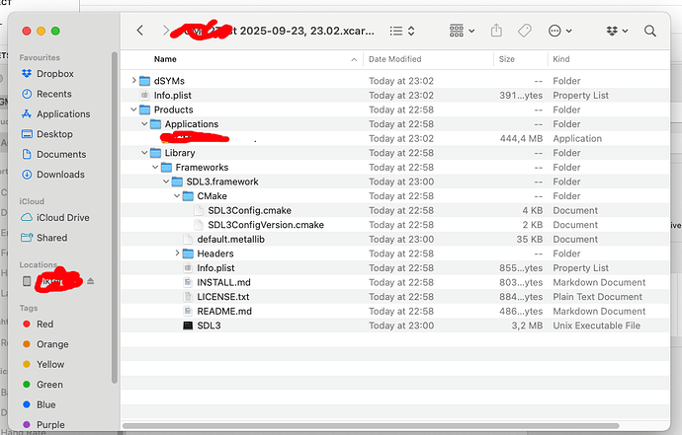Select the Frameworks folder icon
The image size is (682, 435).
167,167
